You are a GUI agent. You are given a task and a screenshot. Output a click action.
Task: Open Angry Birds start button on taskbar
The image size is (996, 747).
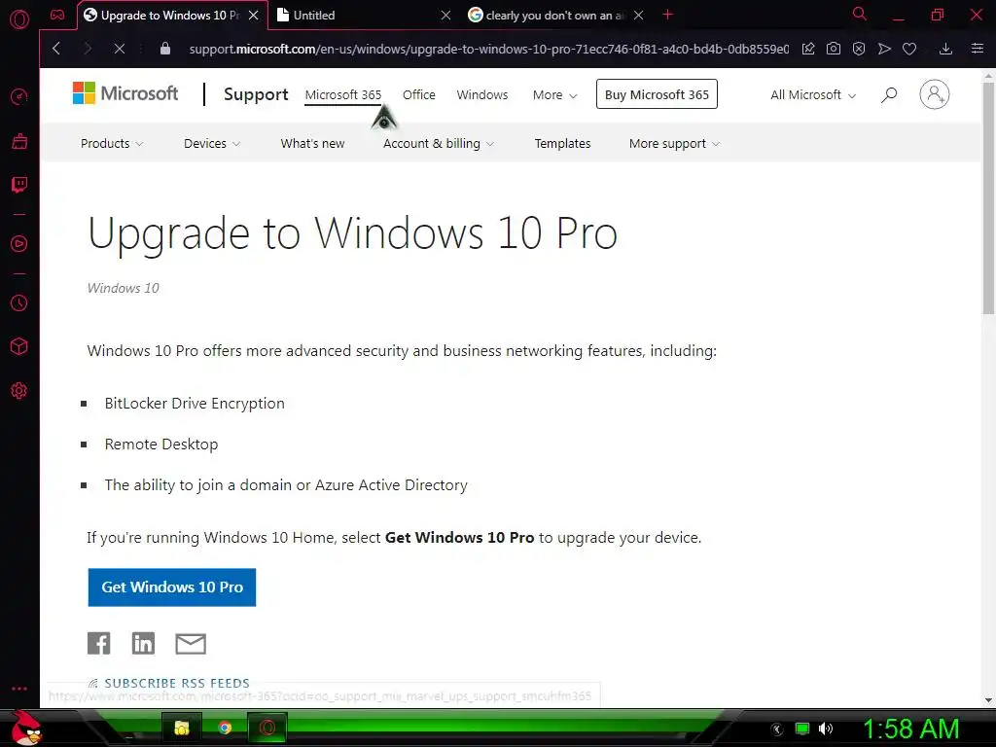coord(26,728)
